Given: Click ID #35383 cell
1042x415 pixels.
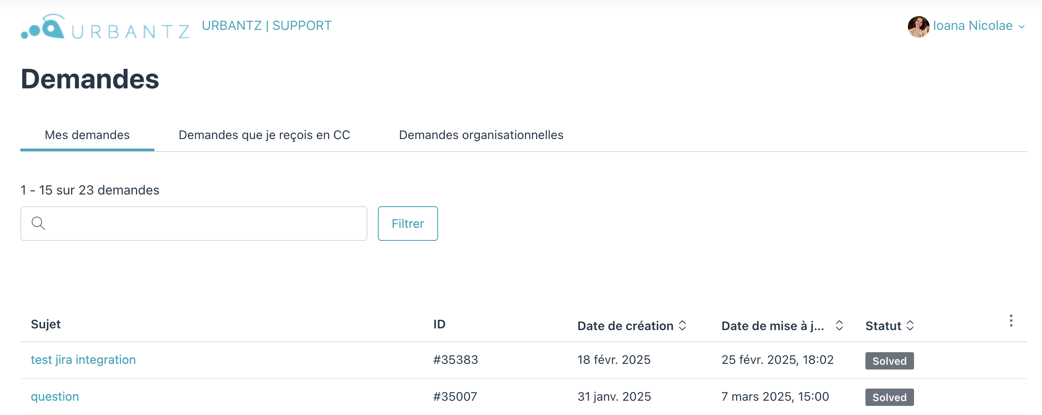Looking at the screenshot, I should tap(455, 360).
